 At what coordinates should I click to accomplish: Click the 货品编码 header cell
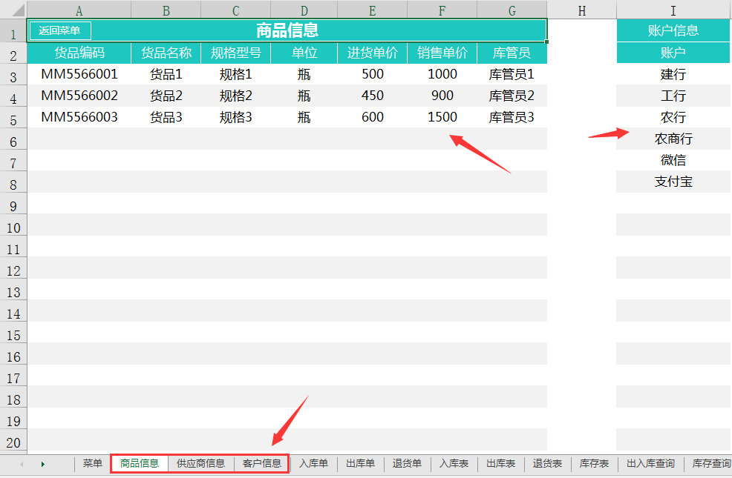click(x=79, y=53)
